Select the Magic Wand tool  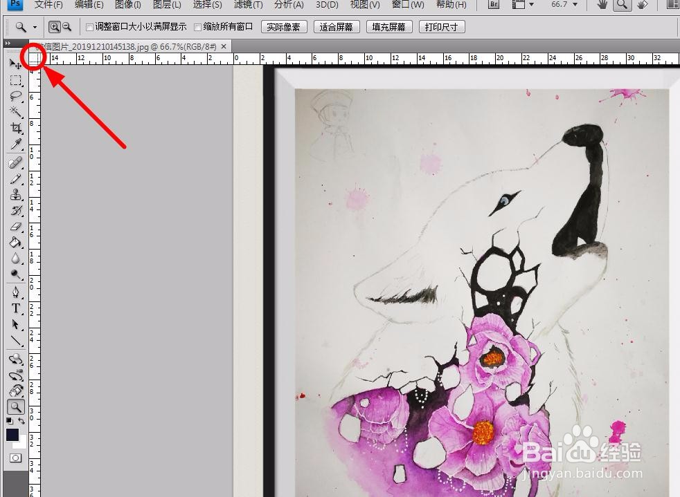16,112
